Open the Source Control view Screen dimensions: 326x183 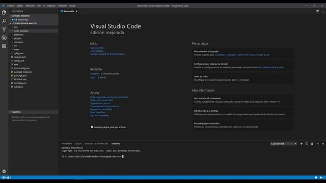pyautogui.click(x=4, y=29)
